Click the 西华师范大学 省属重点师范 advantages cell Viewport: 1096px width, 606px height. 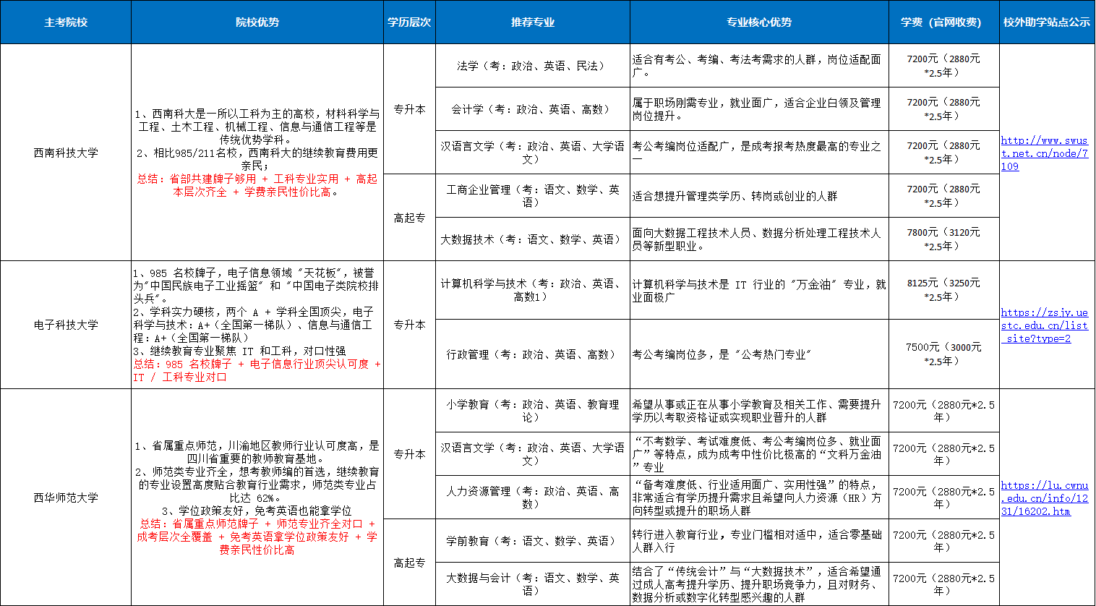257,498
